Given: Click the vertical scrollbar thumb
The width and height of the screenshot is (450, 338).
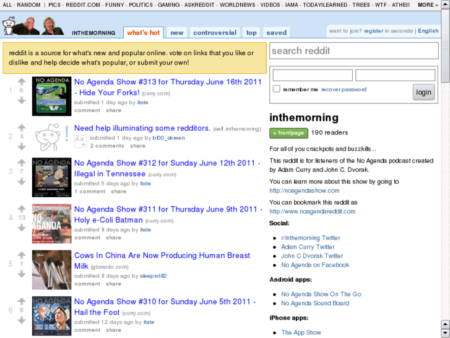Looking at the screenshot, I should (446, 46).
